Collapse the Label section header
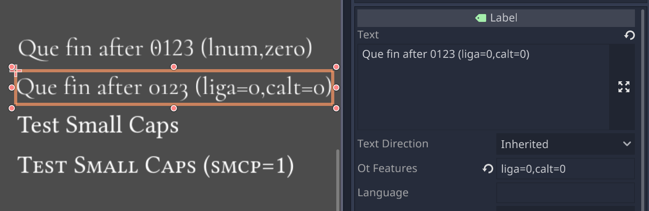Screen dimensions: 649x211 tap(496, 18)
